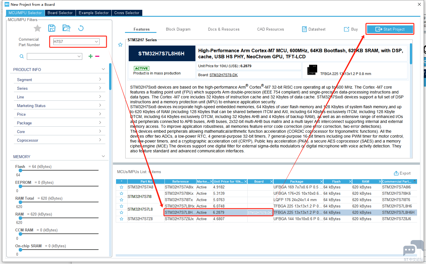Switch to the Cross Selector tab
Screen dimensions: 426x264
click(x=127, y=13)
